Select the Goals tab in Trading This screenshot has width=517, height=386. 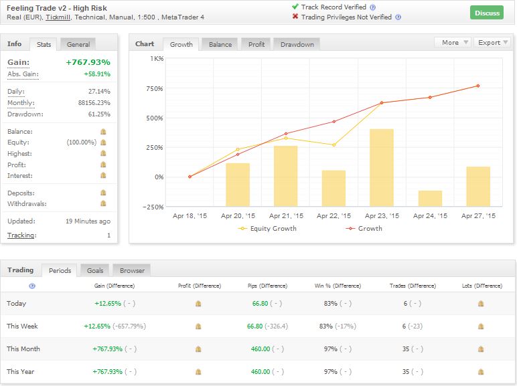coord(95,270)
